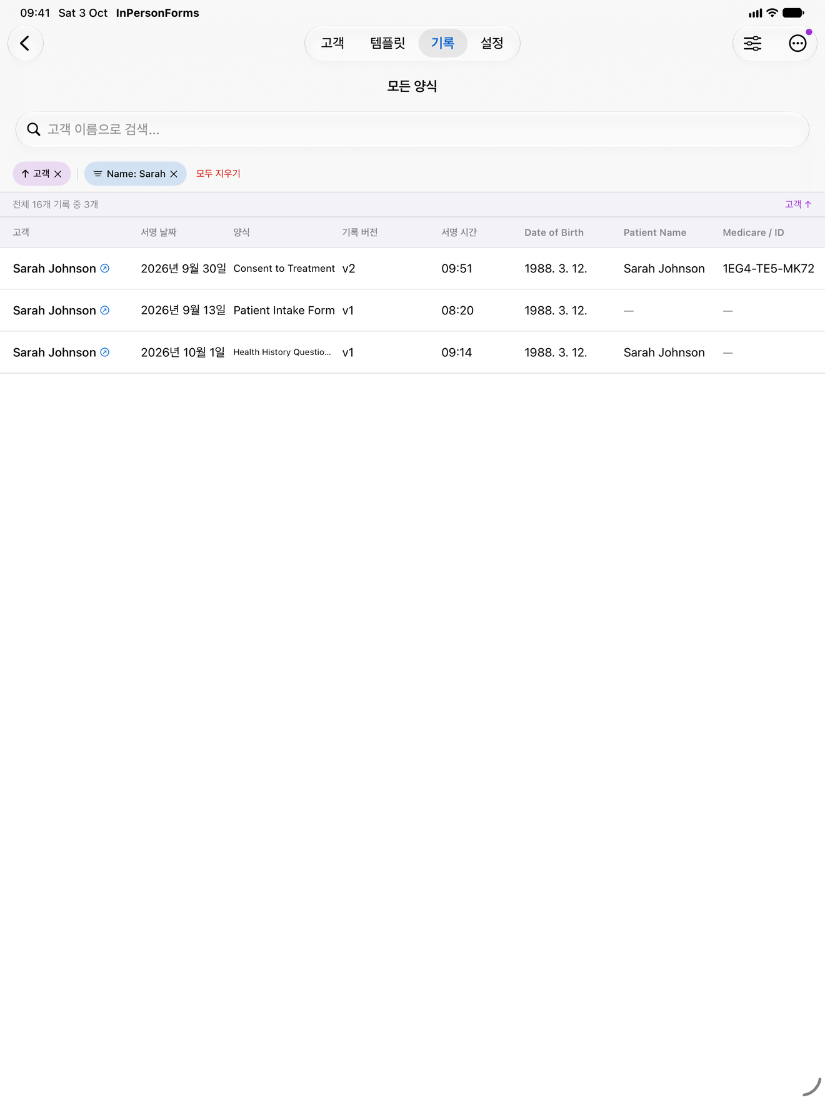Screen dimensions: 825x1100
Task: Go back using the chevron button
Action: [x=25, y=43]
